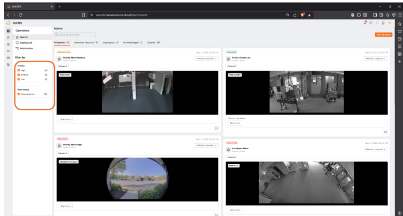Click the plus icon in browser side panel
This screenshot has width=403, height=216.
(400, 62)
